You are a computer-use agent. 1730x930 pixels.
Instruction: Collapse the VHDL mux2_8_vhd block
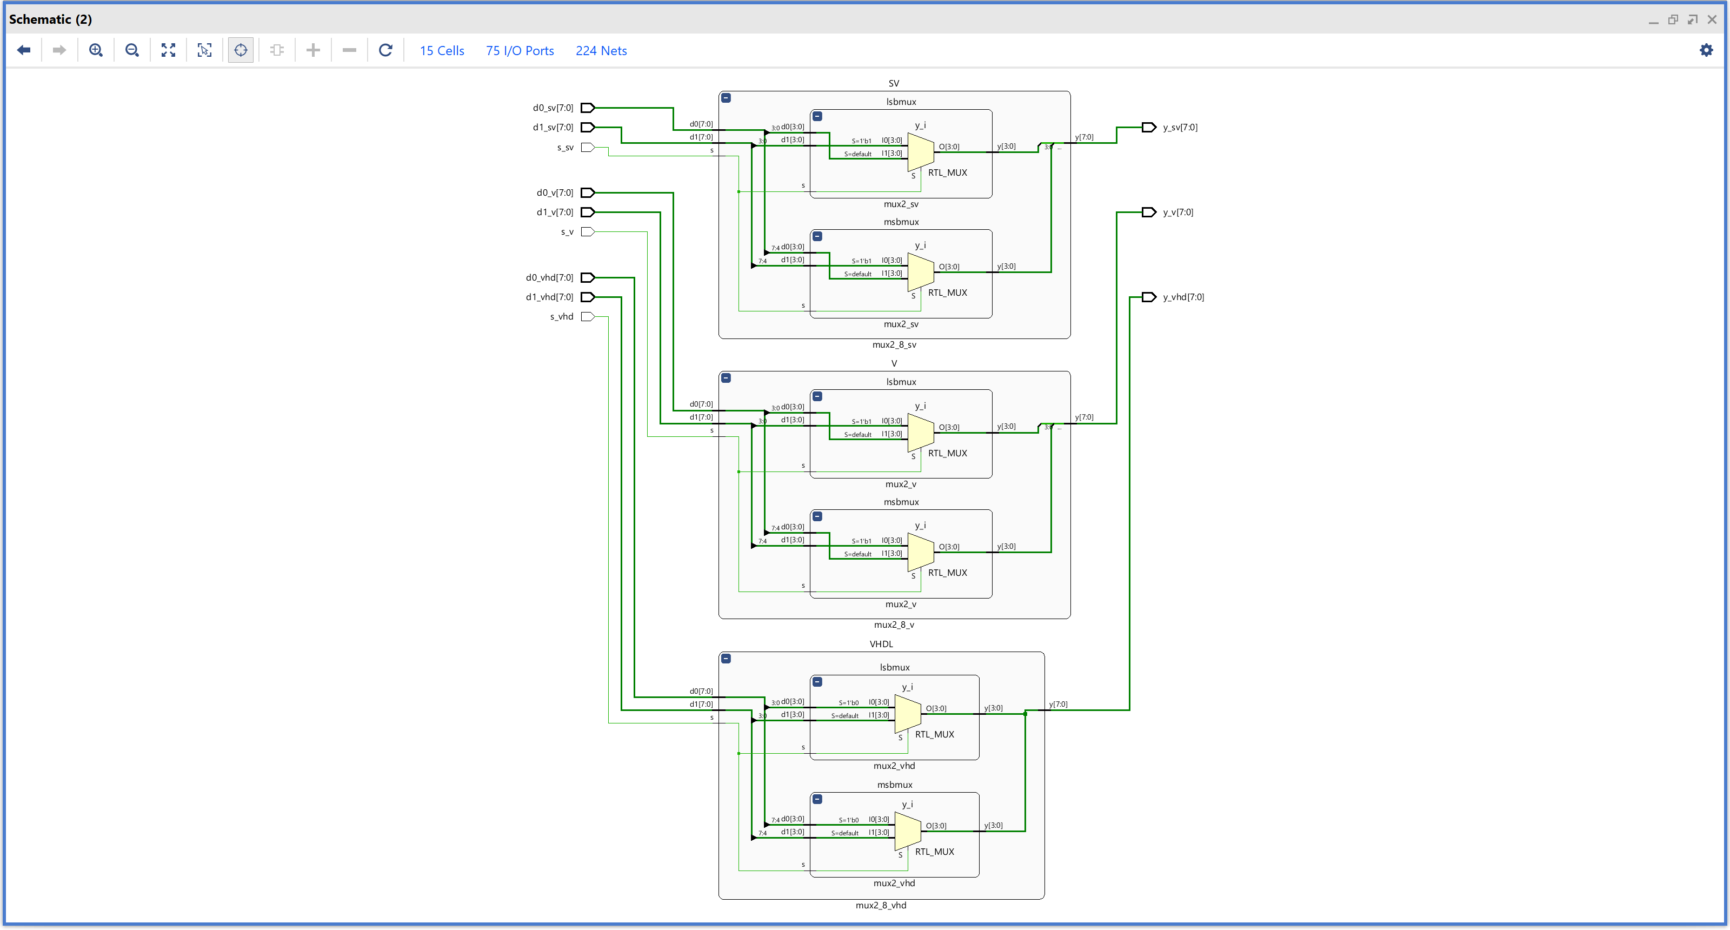pyautogui.click(x=726, y=659)
